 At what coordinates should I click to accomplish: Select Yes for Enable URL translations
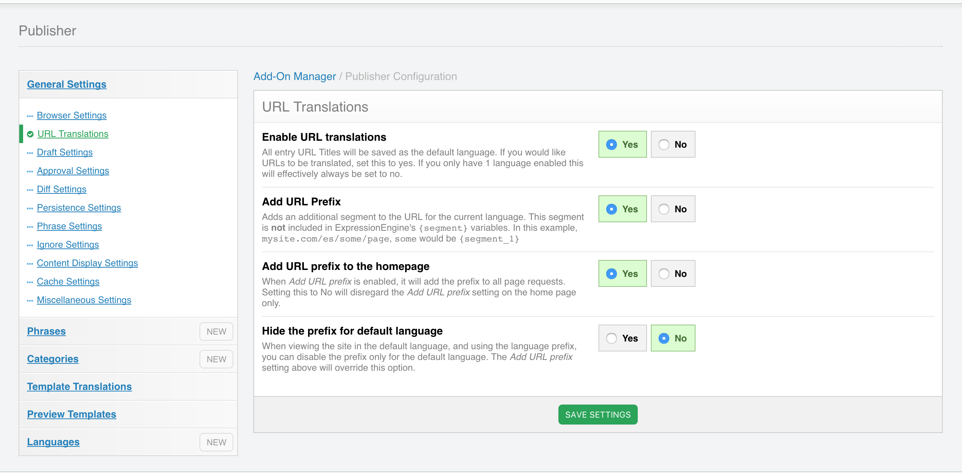(x=622, y=144)
